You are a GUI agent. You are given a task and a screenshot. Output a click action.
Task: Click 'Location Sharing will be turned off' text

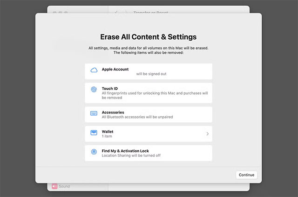point(131,155)
